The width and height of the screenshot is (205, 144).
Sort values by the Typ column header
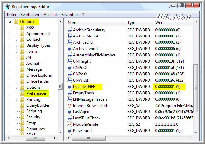[x=139, y=23]
